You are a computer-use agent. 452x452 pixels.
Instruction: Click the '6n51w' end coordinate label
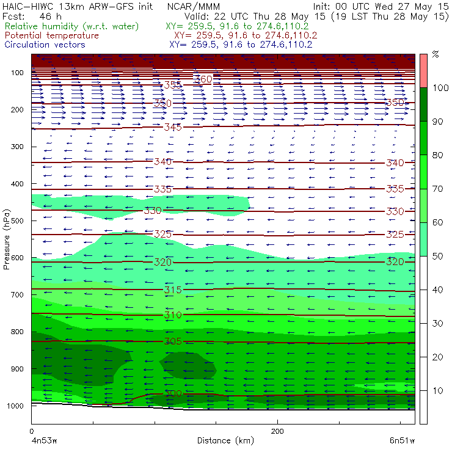(402, 441)
